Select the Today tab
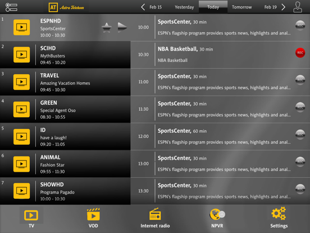The width and height of the screenshot is (310, 233). pyautogui.click(x=213, y=7)
